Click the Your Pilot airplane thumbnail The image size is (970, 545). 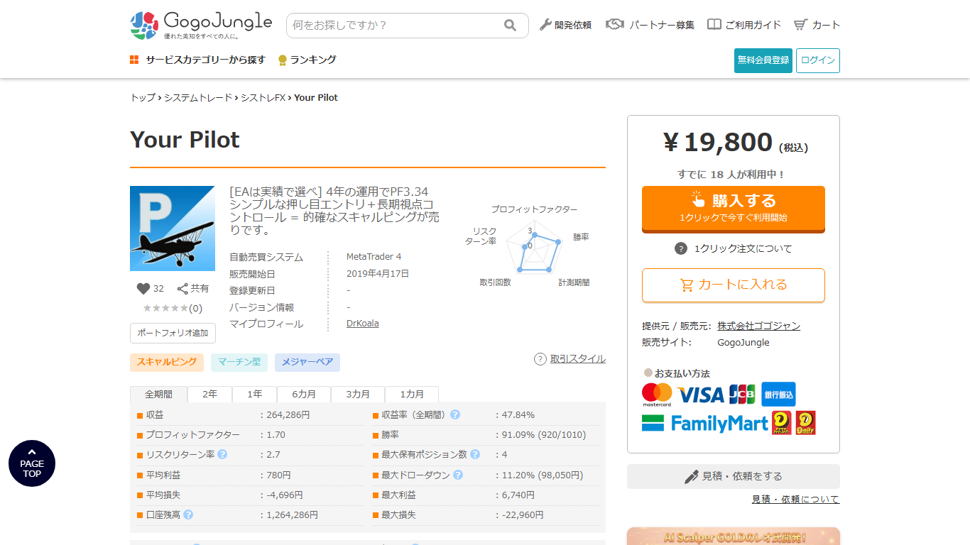pos(173,229)
